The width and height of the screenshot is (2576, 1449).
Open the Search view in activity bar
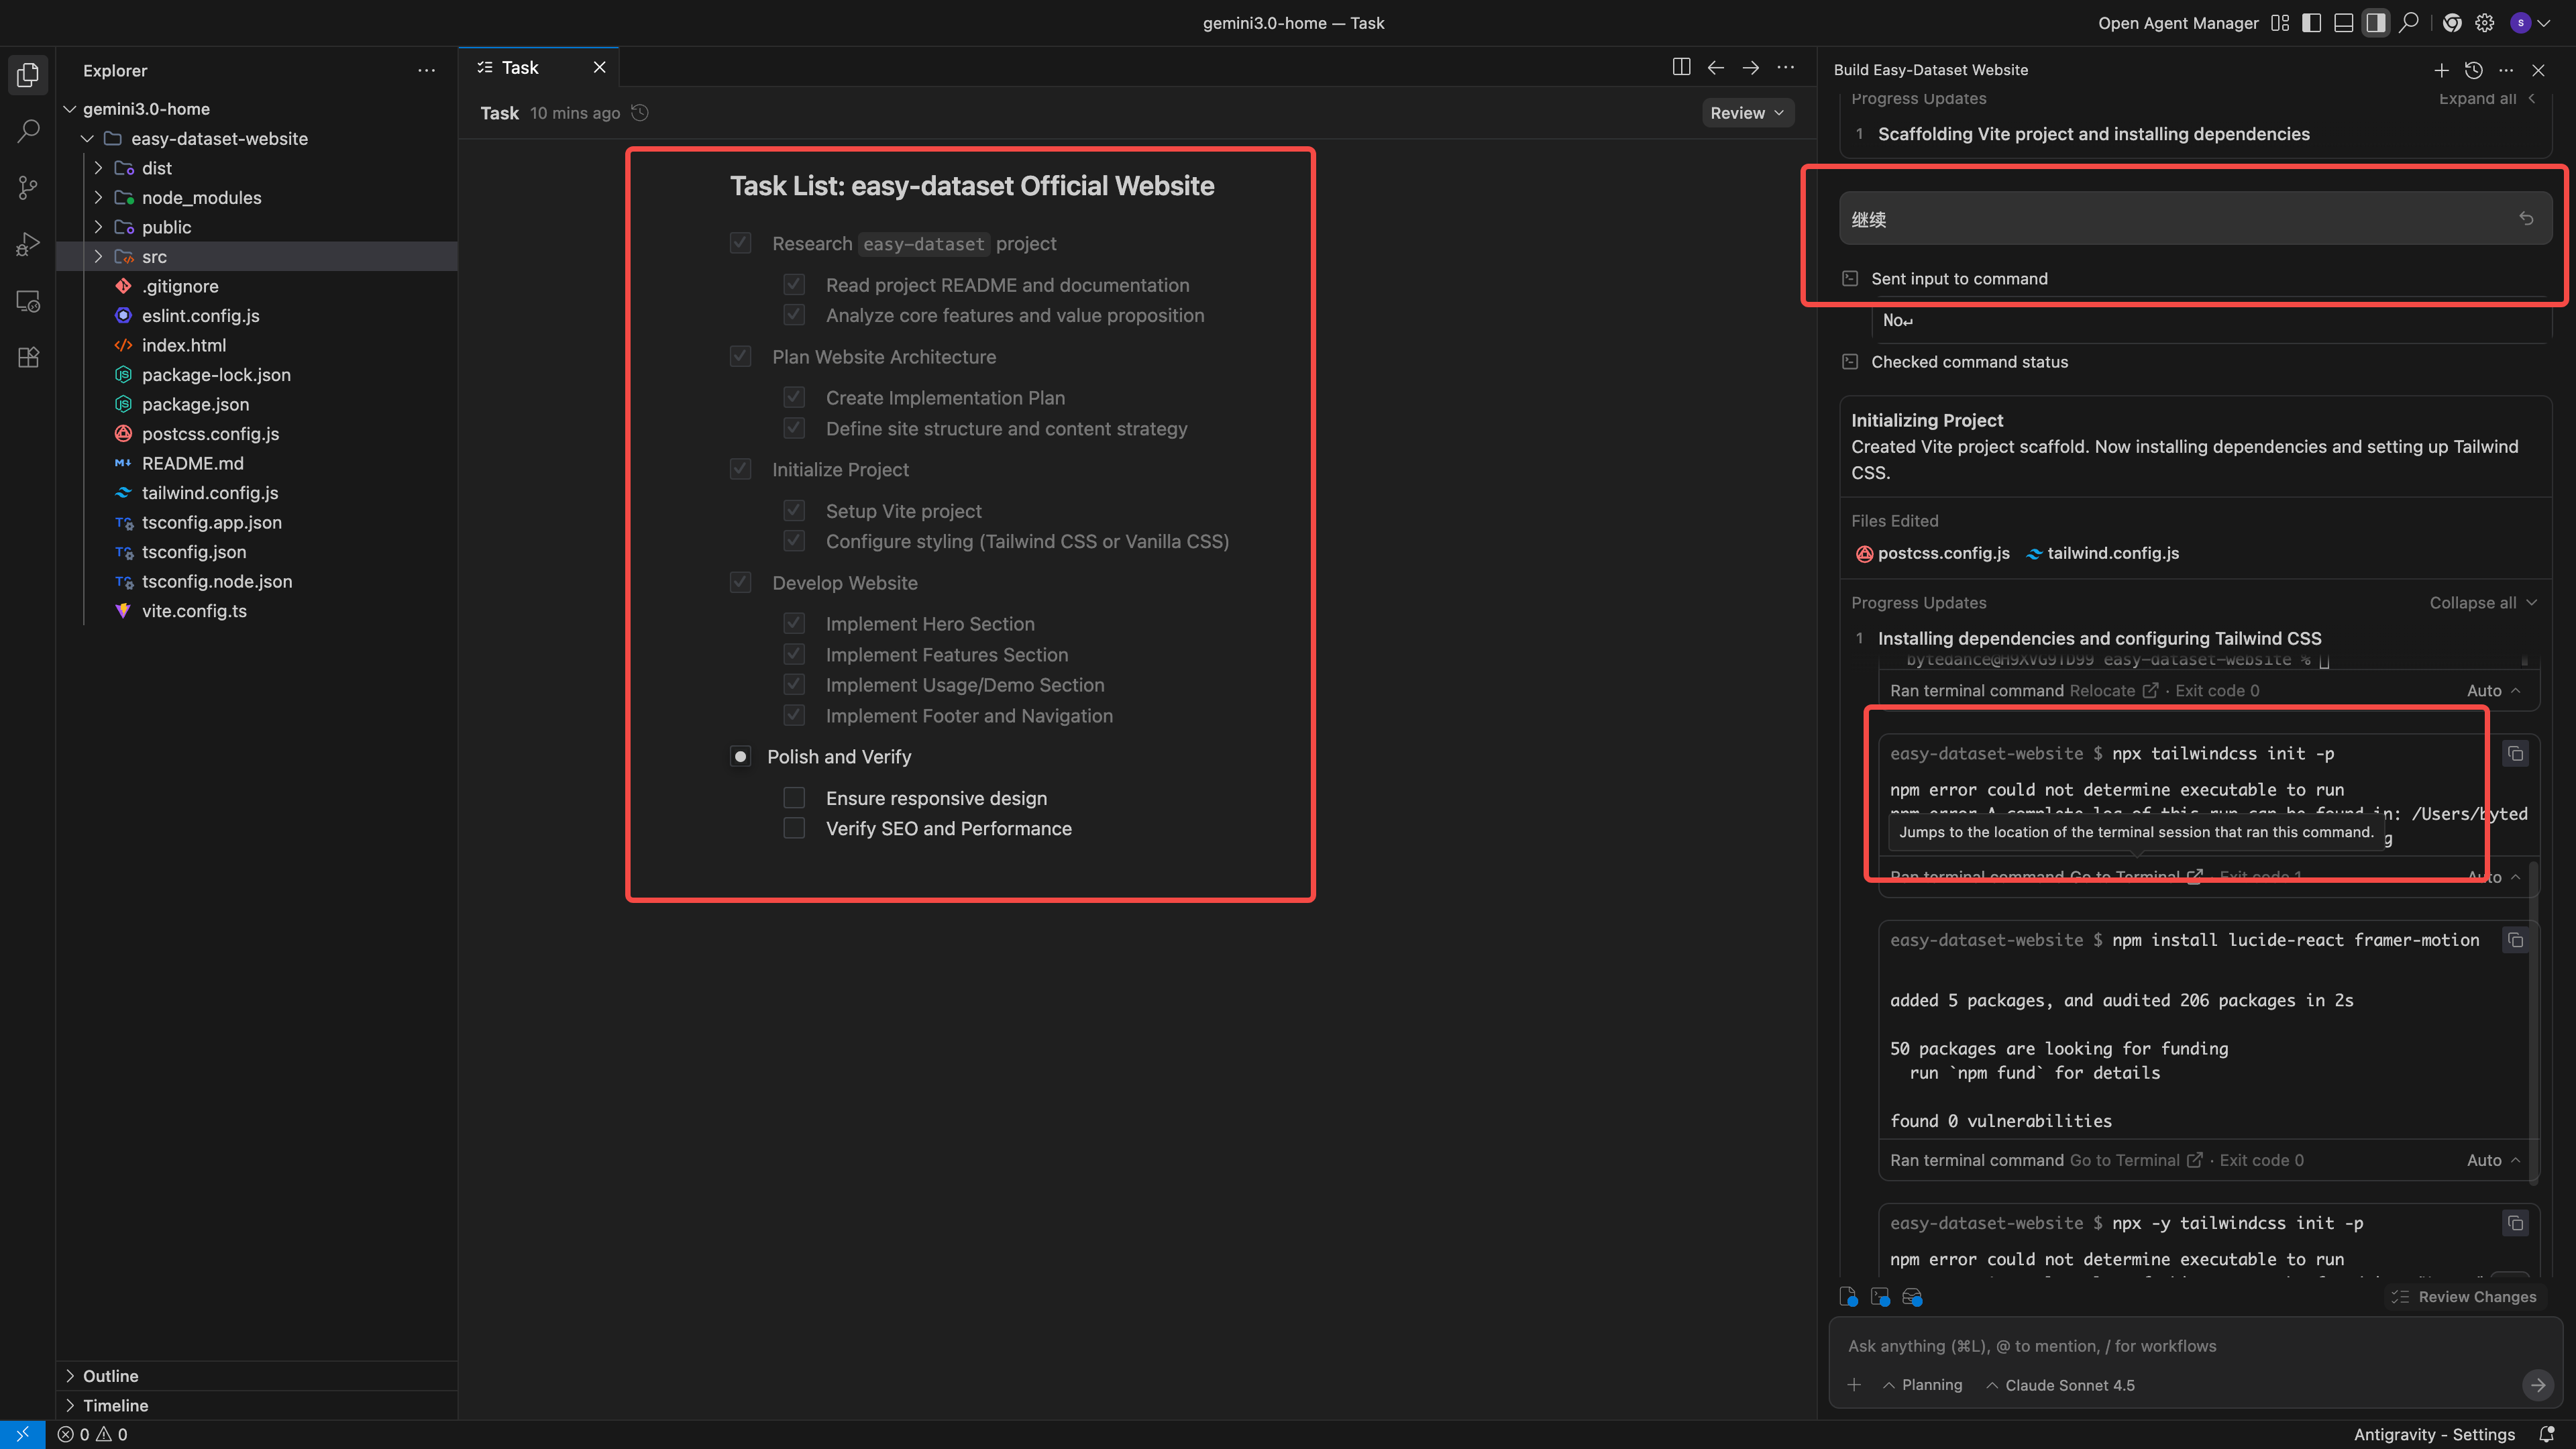[28, 131]
